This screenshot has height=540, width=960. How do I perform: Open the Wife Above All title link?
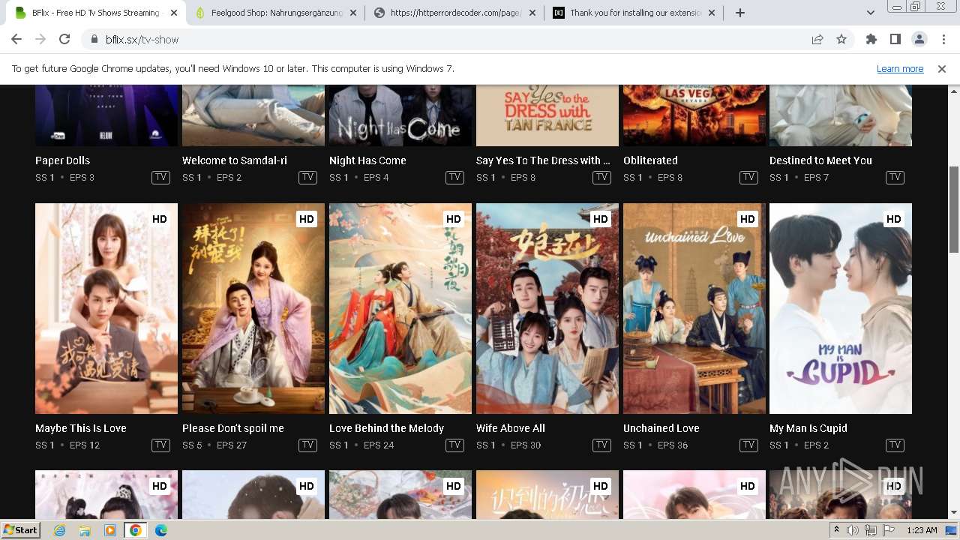(511, 428)
